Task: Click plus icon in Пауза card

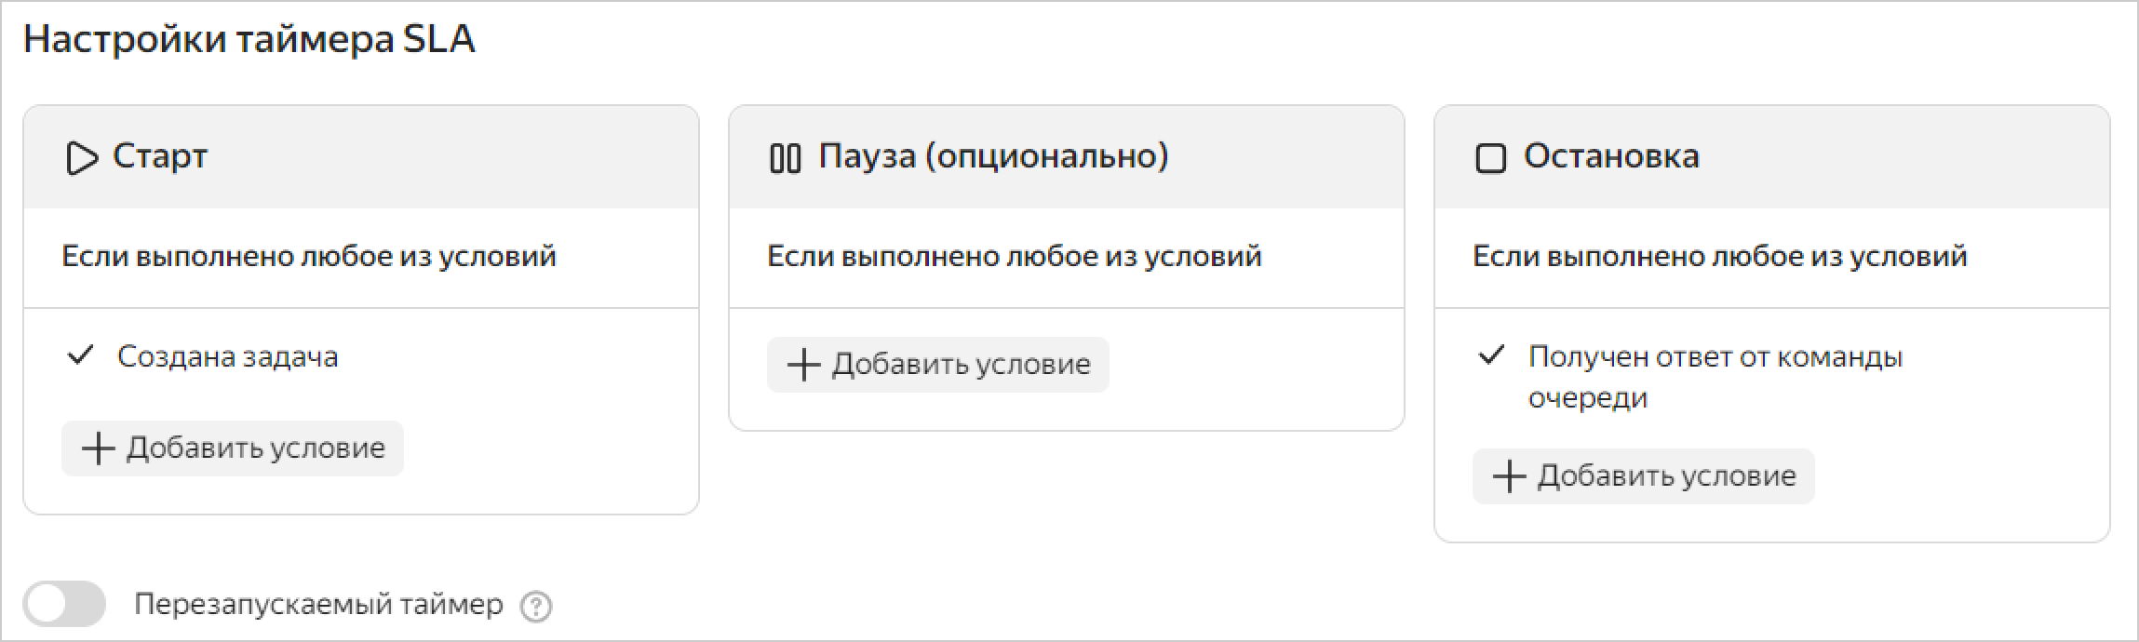Action: [803, 365]
